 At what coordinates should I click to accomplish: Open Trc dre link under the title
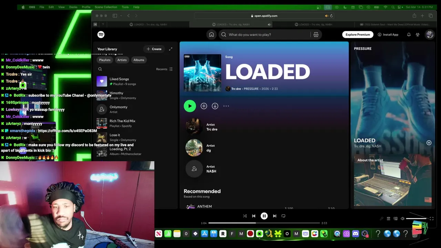pyautogui.click(x=236, y=89)
